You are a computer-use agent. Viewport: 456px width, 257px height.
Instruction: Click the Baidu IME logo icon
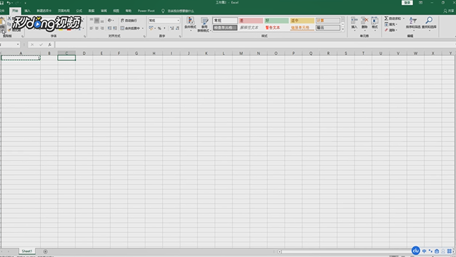tap(416, 251)
